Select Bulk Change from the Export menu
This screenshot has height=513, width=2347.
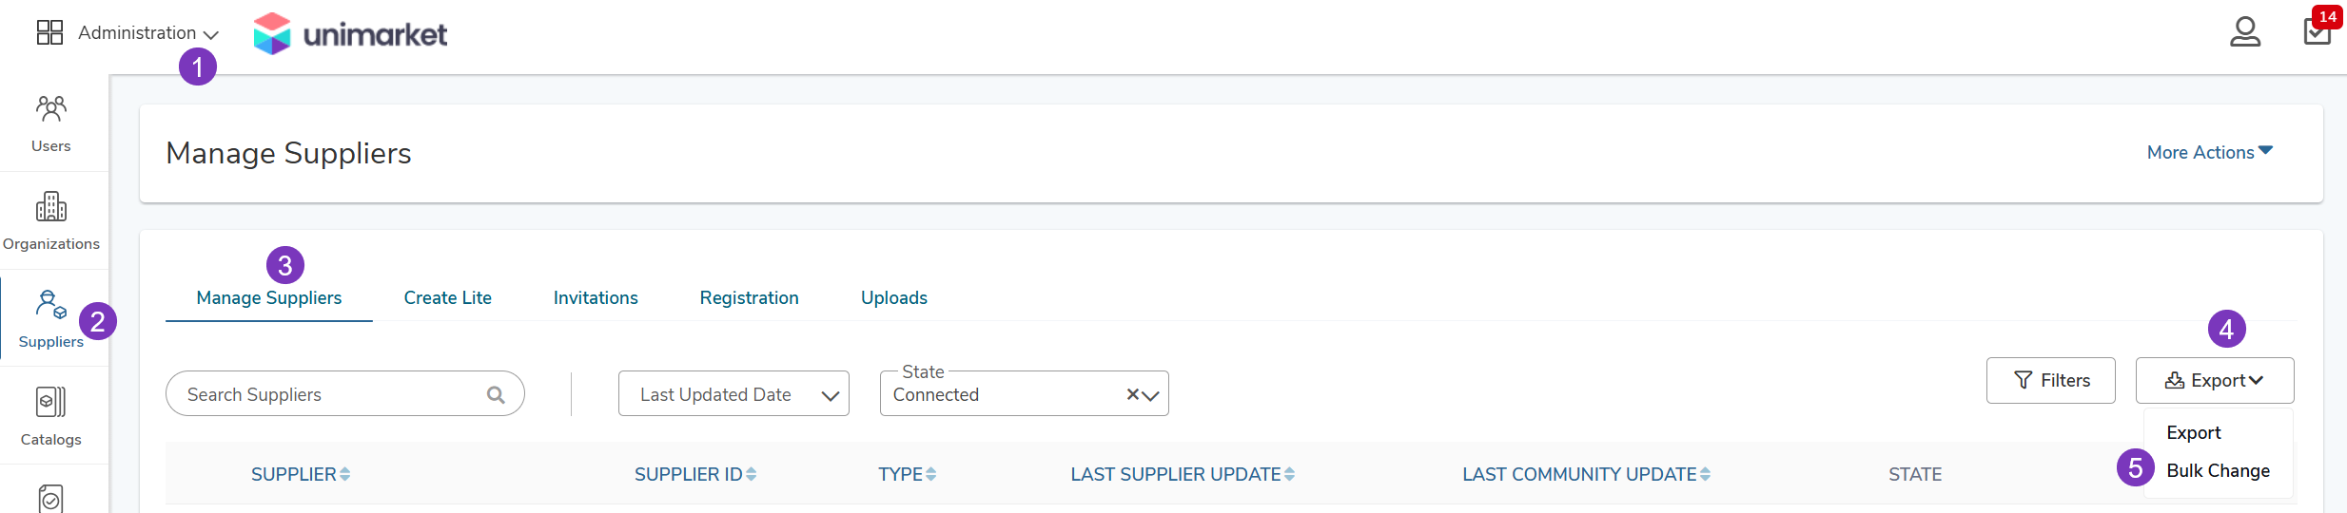coord(2218,470)
